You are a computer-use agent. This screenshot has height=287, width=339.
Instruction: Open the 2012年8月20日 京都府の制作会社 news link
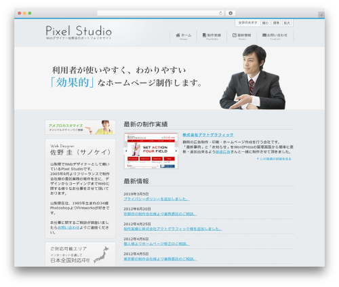tap(160, 214)
